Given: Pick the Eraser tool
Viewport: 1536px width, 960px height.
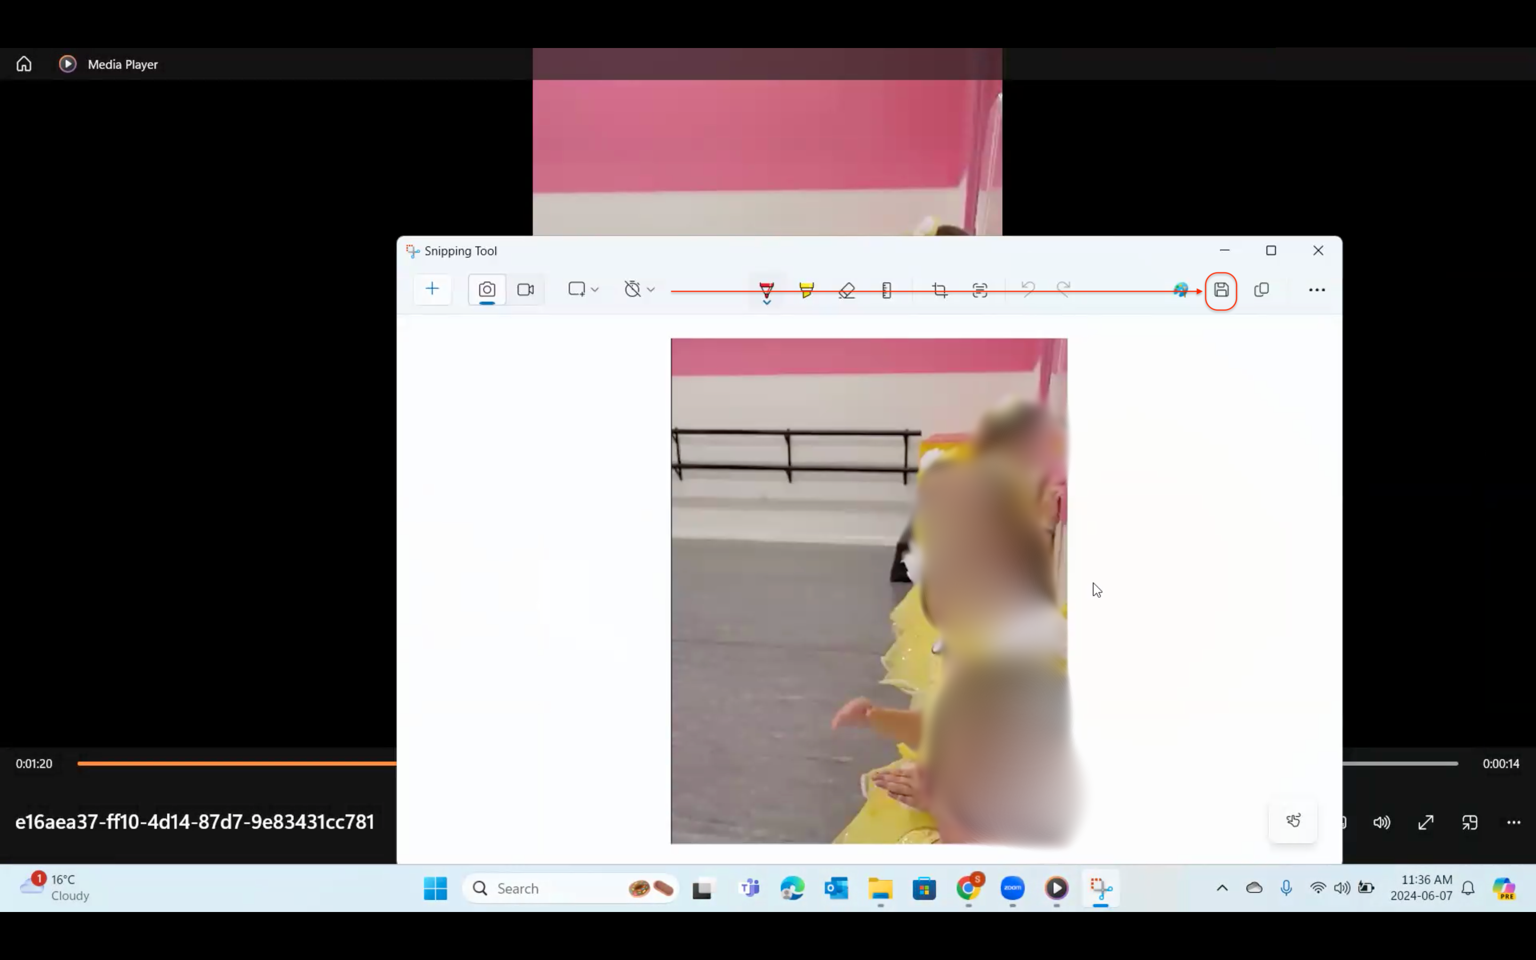Looking at the screenshot, I should point(846,290).
